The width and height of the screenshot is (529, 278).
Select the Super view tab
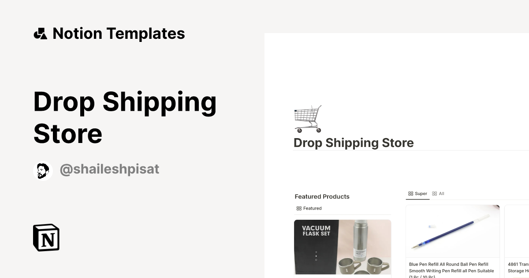point(418,193)
